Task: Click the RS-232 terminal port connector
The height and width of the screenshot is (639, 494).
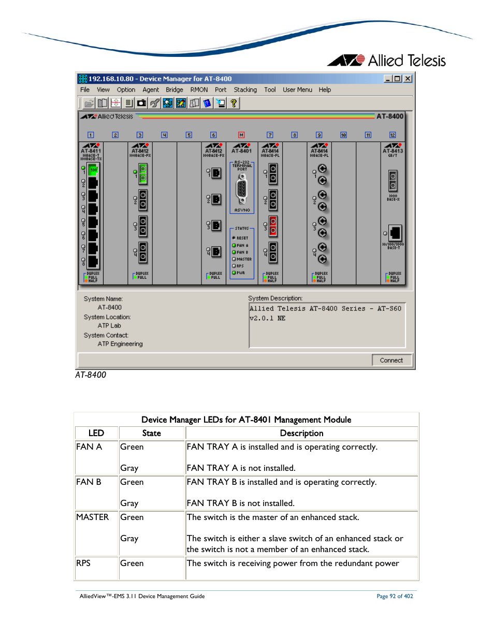Action: 242,189
